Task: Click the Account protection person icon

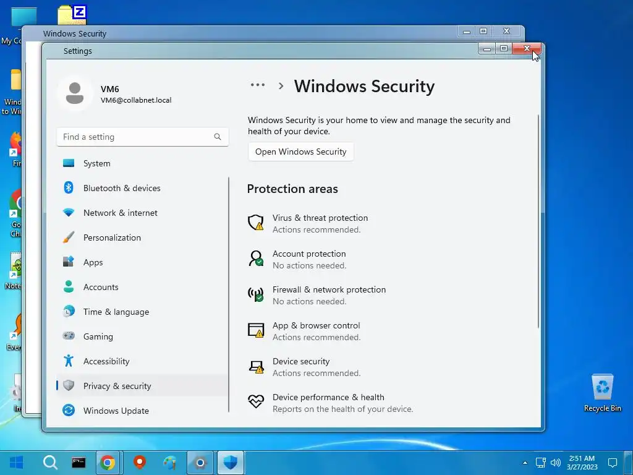Action: [x=255, y=259]
